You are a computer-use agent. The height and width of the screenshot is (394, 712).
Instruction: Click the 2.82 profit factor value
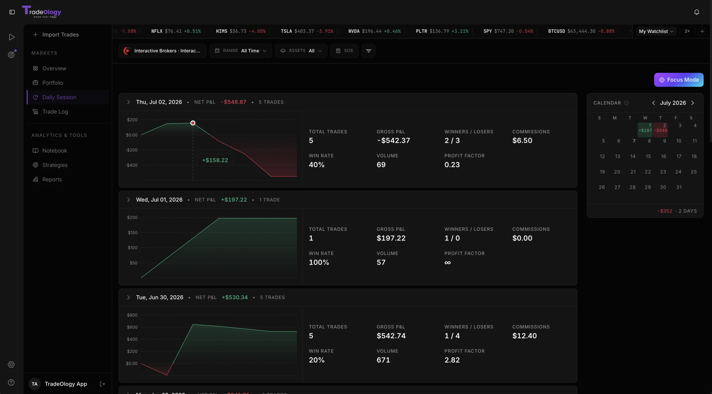click(x=452, y=360)
